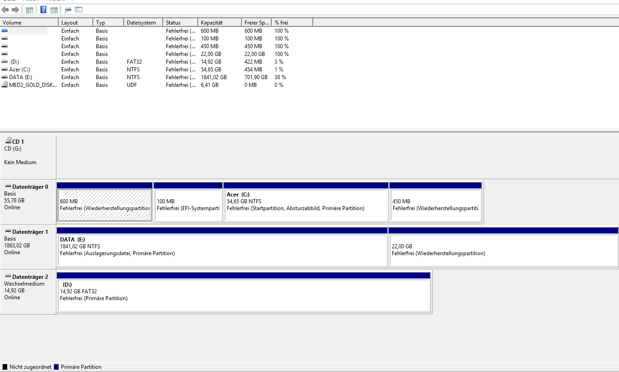
Task: Click the black Nicht zugeordnet legend swatch
Action: [5, 367]
